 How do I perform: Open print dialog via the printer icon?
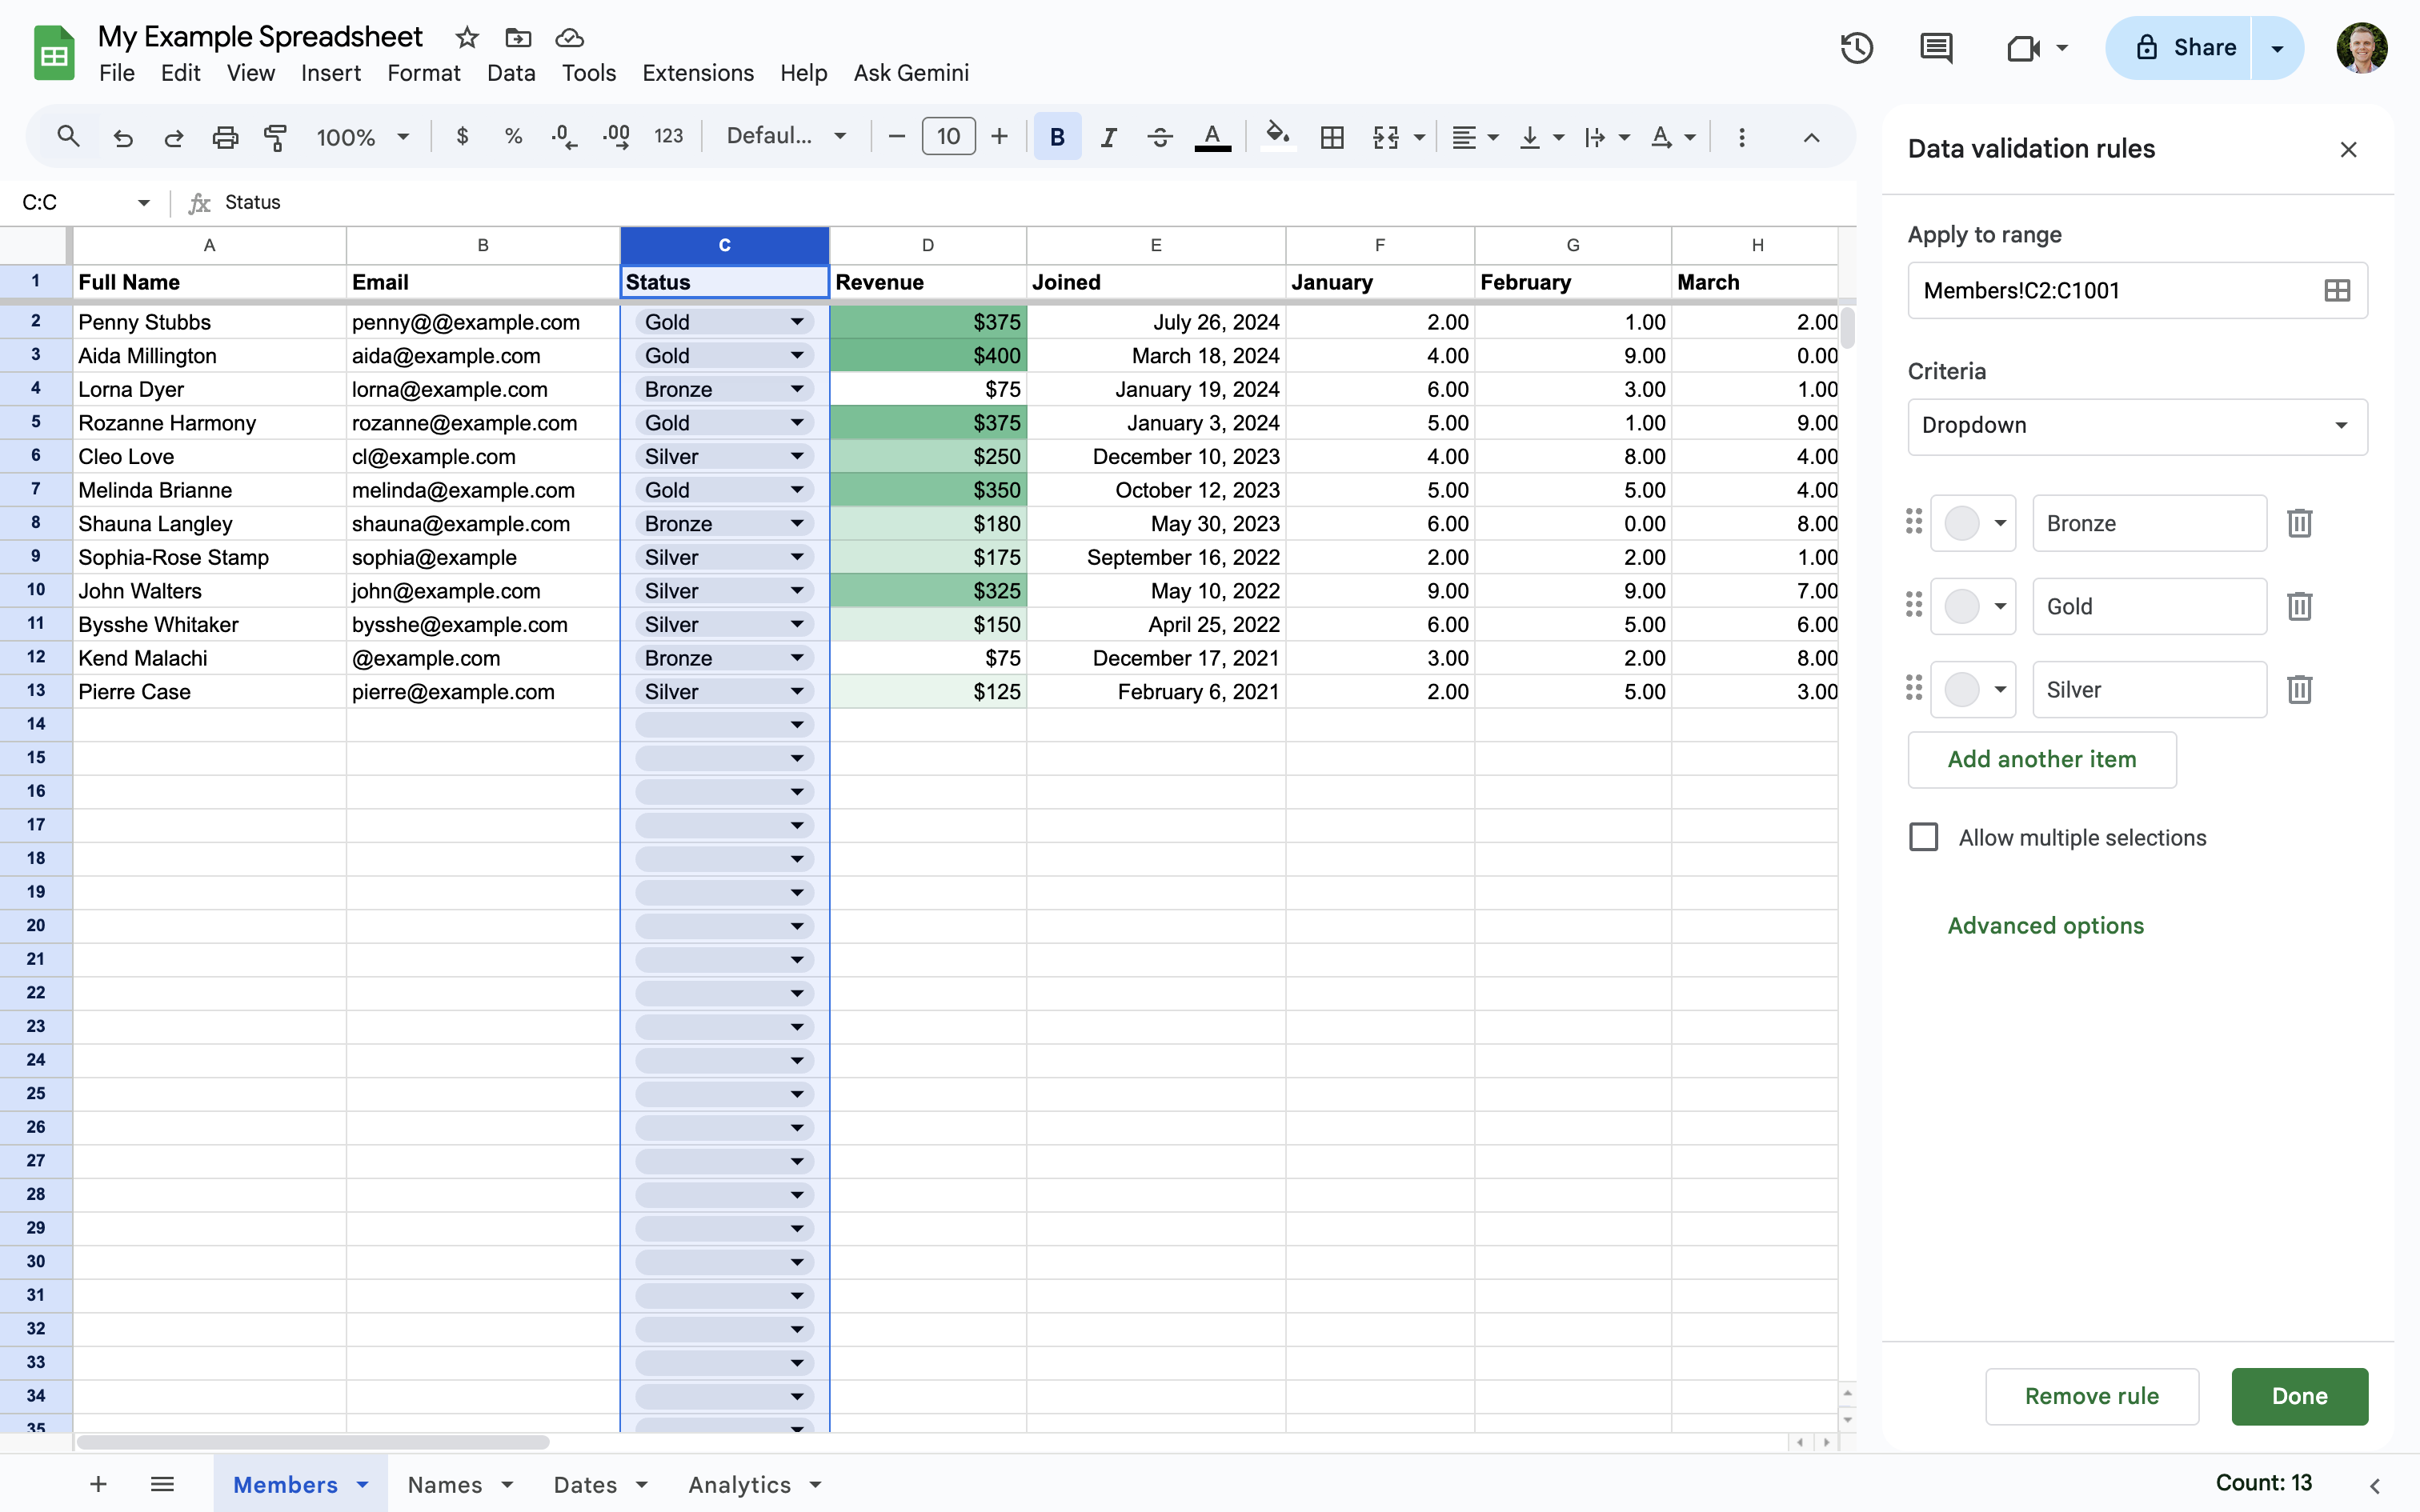225,136
